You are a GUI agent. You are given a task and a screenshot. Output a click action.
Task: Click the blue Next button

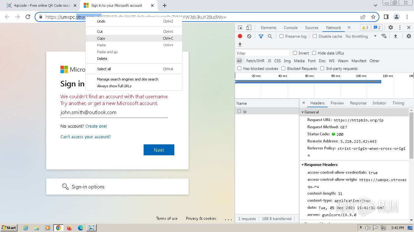[x=159, y=150]
